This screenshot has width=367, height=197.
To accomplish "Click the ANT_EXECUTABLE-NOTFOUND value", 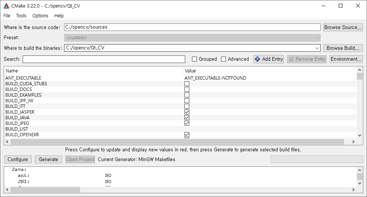I will point(215,78).
